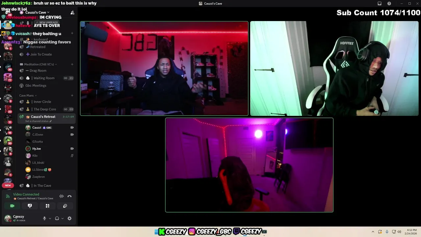Open the Gbc Meetings stage channel

[x=46, y=86]
